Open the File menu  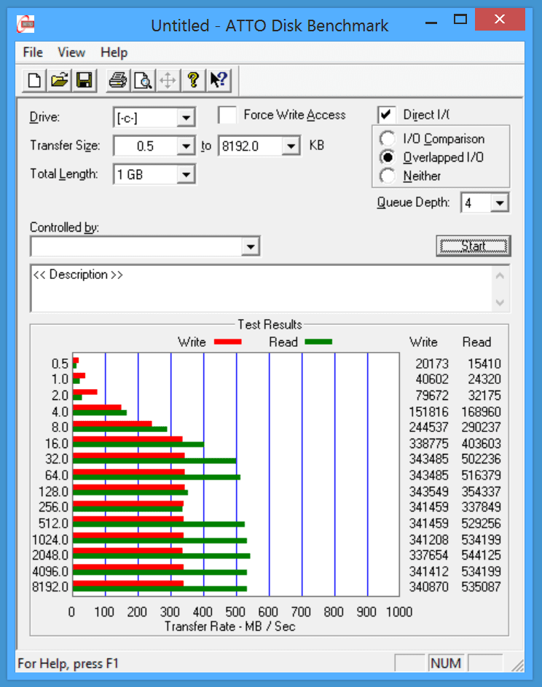pos(33,52)
